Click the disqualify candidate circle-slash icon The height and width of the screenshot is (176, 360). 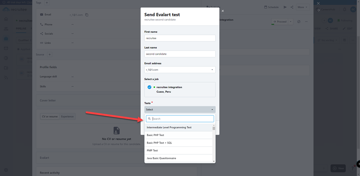(x=299, y=21)
